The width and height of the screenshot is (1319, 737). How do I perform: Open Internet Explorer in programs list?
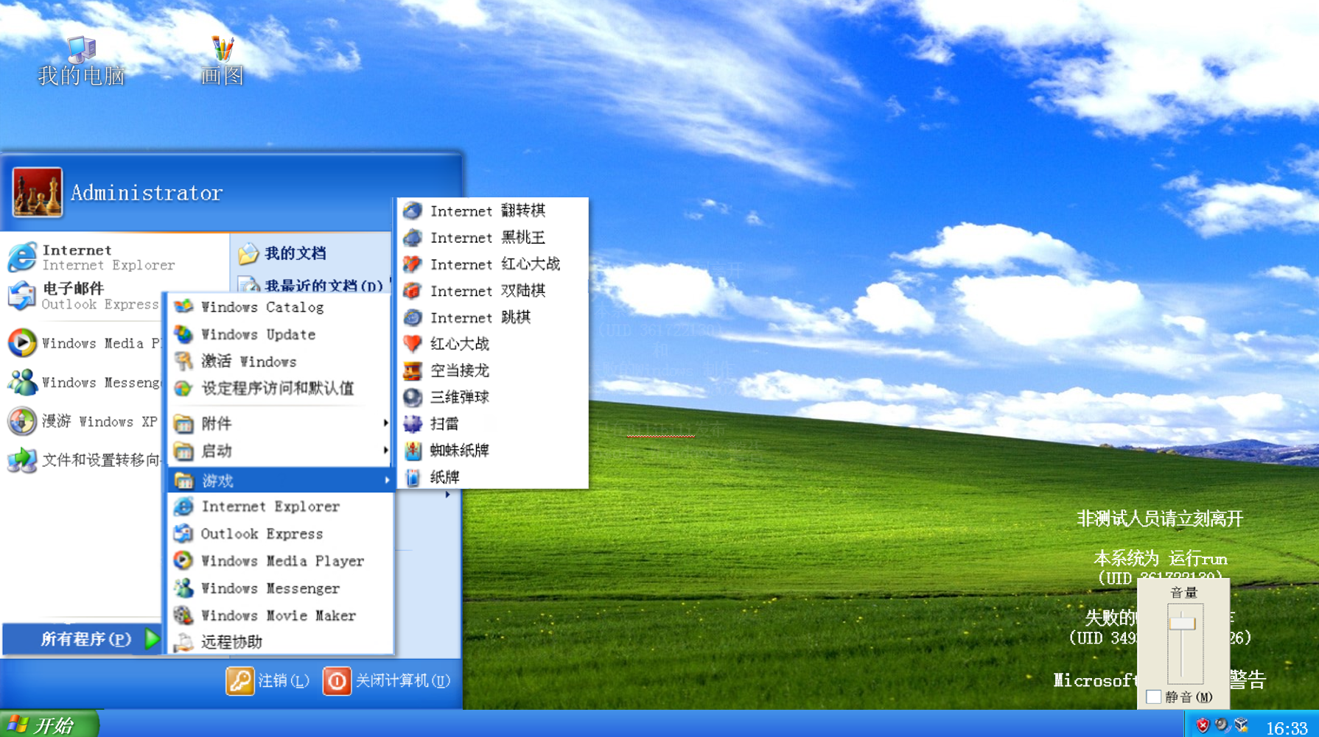tap(280, 507)
